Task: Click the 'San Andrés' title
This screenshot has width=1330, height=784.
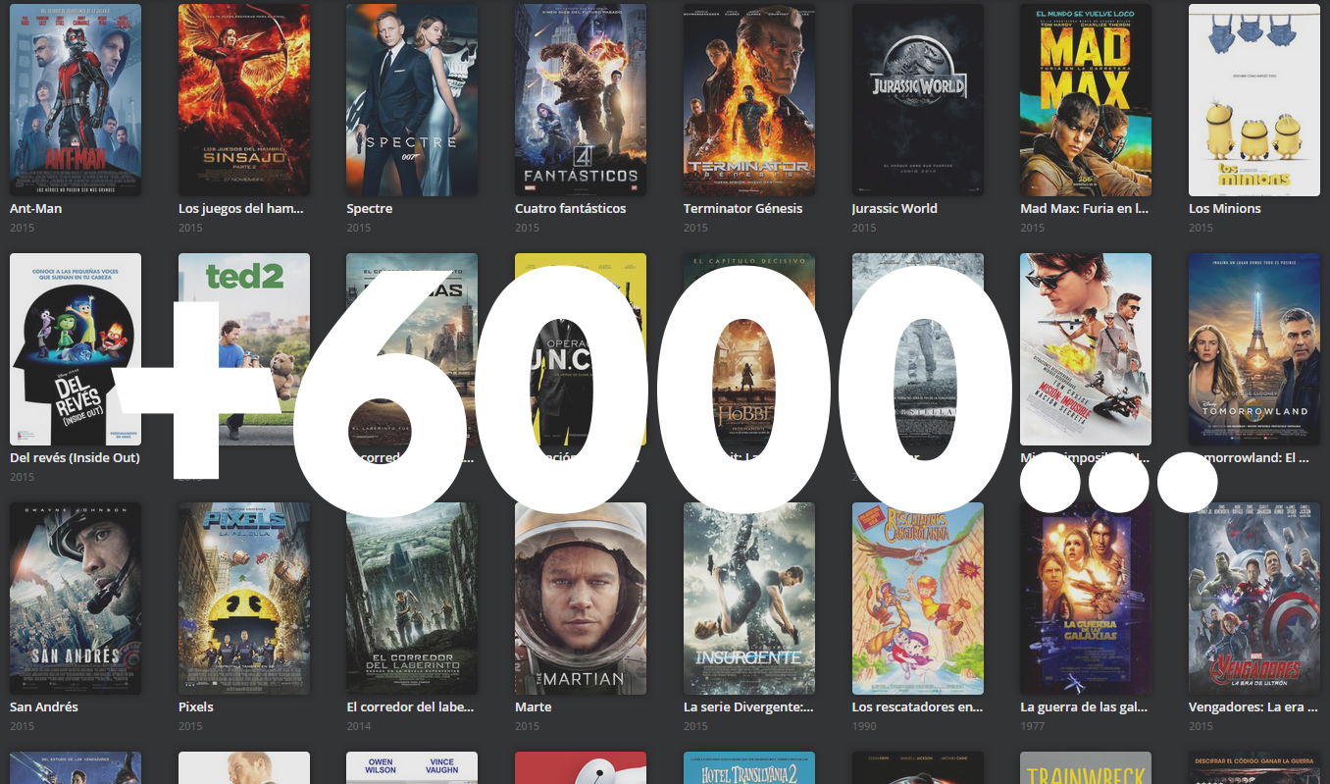Action: (x=44, y=706)
